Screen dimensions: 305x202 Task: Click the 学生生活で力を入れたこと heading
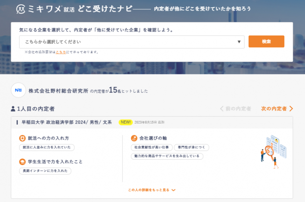[x=55, y=162]
